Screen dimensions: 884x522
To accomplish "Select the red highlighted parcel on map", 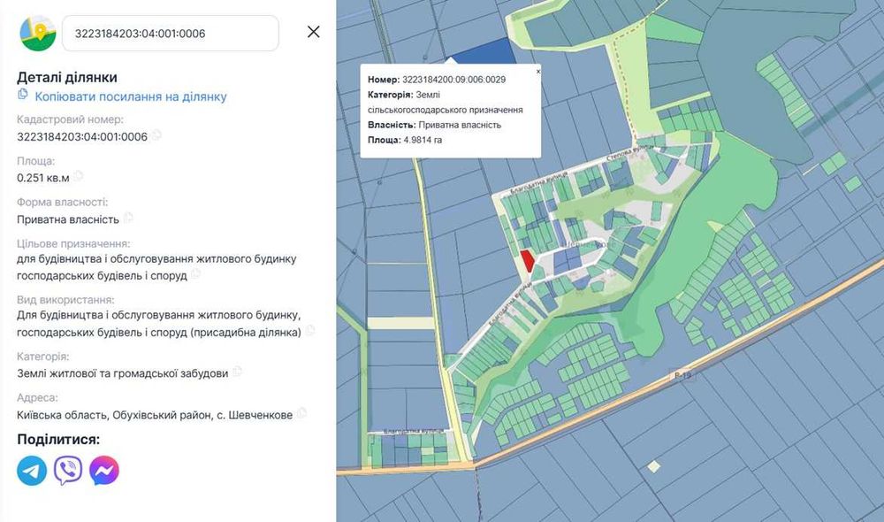I will coord(528,261).
